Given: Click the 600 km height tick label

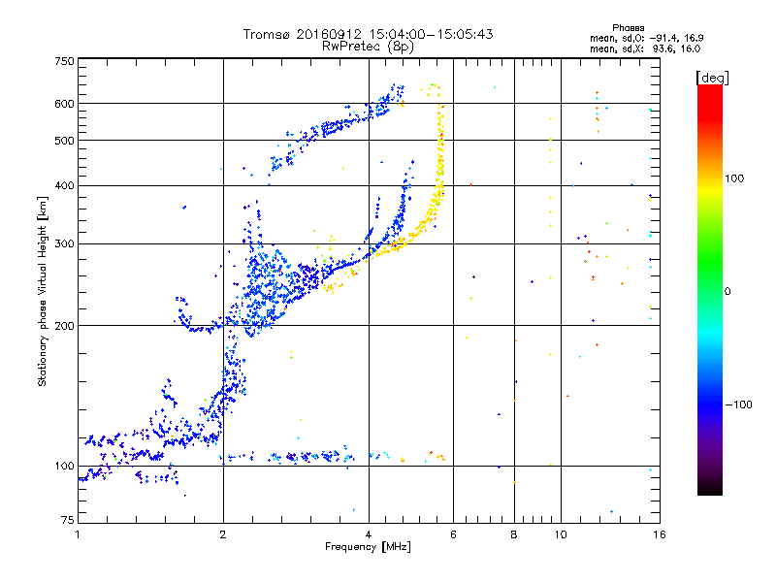Looking at the screenshot, I should point(64,104).
